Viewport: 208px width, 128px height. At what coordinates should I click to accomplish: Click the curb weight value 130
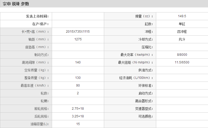pos(78,78)
